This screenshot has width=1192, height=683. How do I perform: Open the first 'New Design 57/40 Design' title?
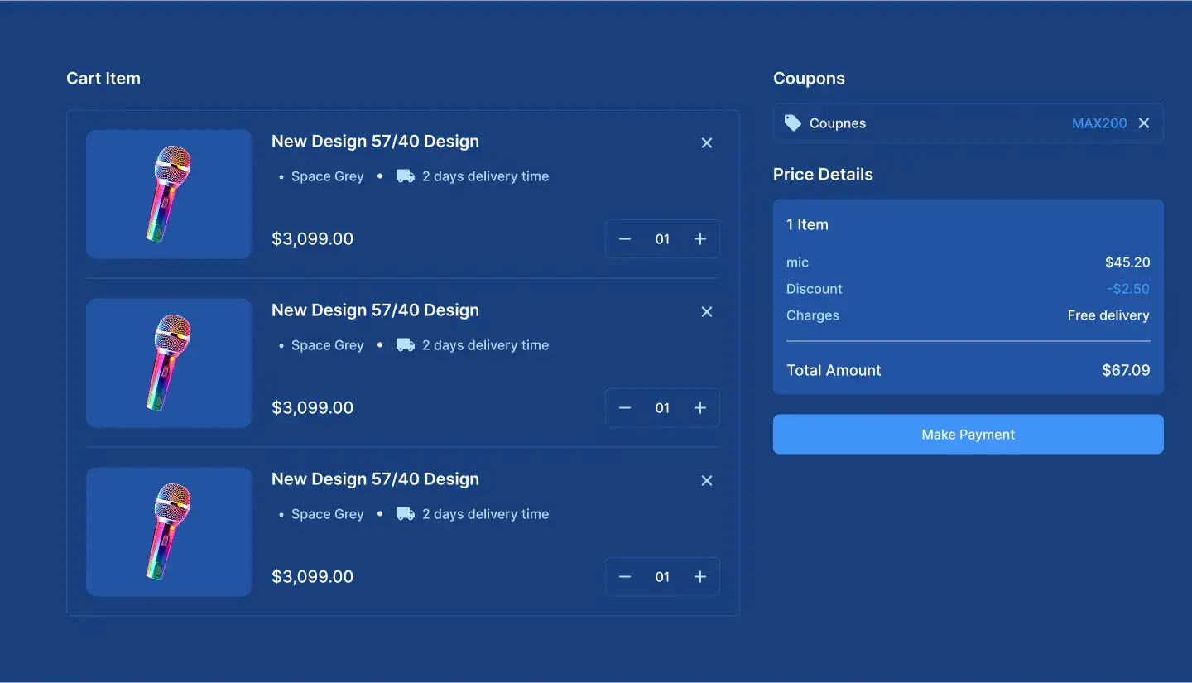(x=375, y=142)
